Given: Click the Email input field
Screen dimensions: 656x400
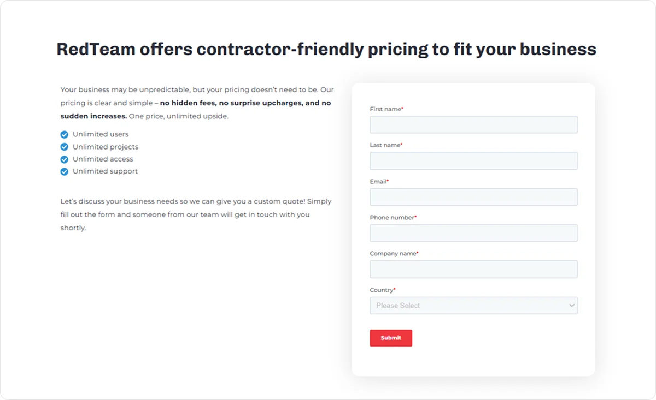Looking at the screenshot, I should click(473, 197).
